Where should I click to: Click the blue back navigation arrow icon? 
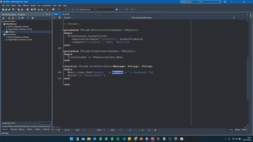[126, 9]
